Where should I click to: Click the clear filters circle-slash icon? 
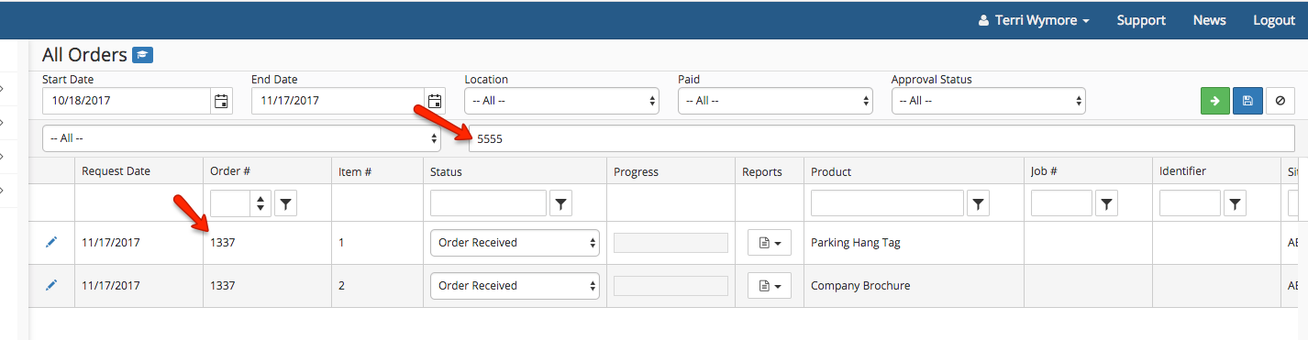click(1280, 102)
